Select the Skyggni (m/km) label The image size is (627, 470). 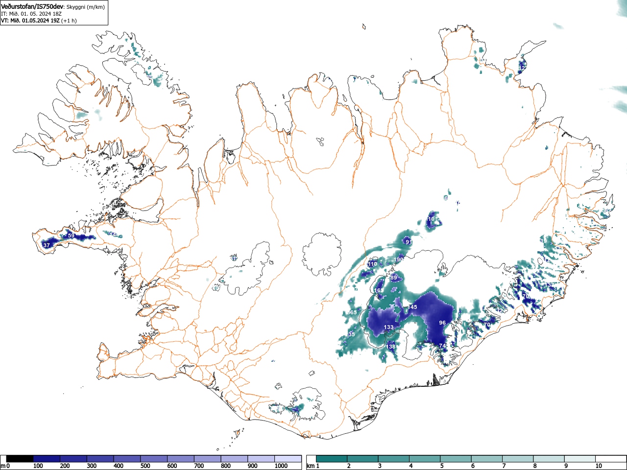point(85,7)
